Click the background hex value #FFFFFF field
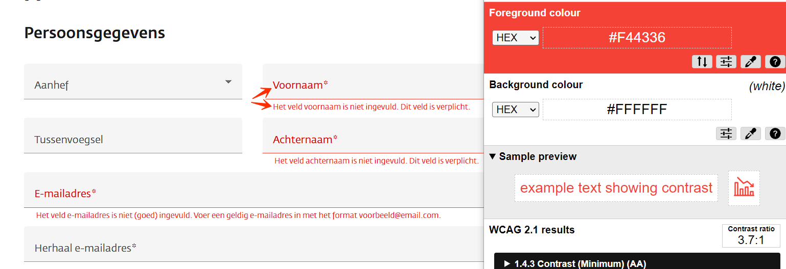The image size is (786, 269). click(x=637, y=110)
